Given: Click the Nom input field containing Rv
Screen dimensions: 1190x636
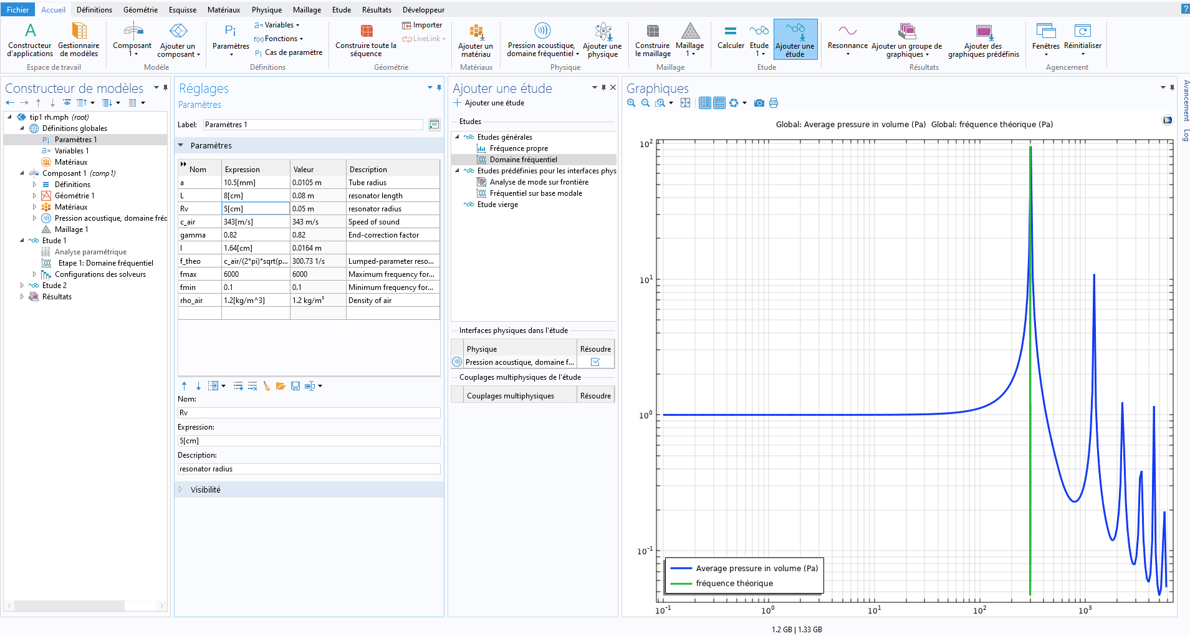Looking at the screenshot, I should pyautogui.click(x=309, y=413).
